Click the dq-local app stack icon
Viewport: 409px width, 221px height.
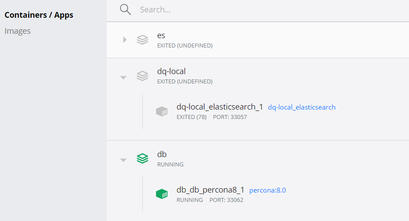[x=142, y=76]
